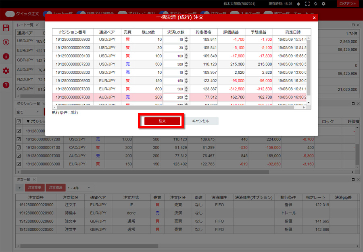Adjust 決済Lot数 stepper for position 1912800000007200
The height and width of the screenshot is (252, 363).
tap(186, 64)
